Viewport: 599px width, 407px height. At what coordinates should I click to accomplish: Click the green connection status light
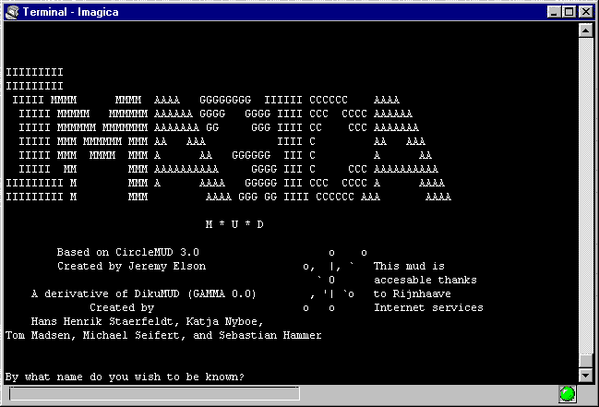567,394
